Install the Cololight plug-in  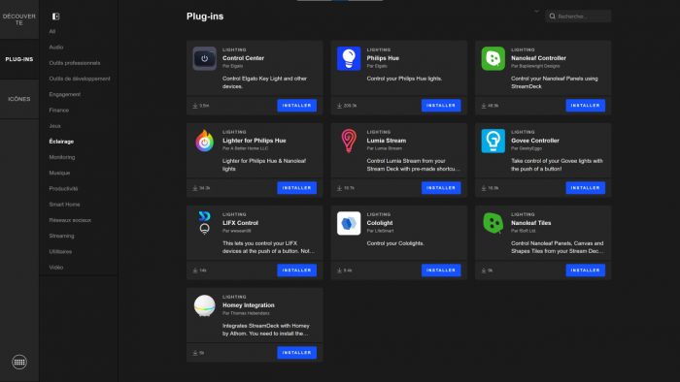tap(441, 270)
